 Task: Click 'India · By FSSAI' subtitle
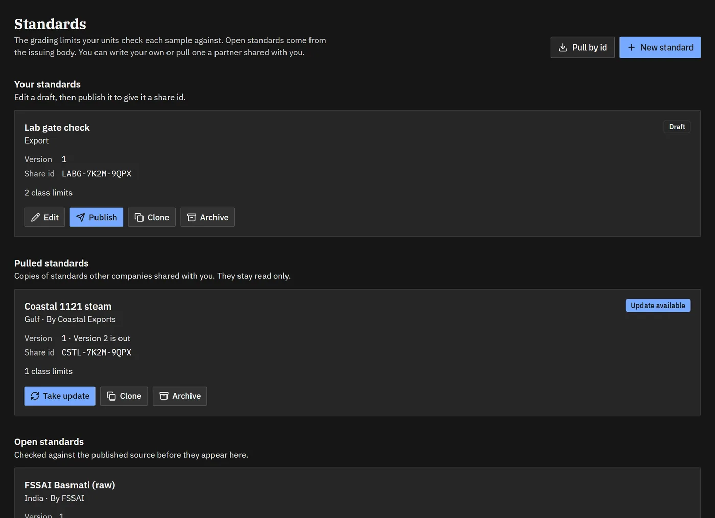[x=54, y=498]
